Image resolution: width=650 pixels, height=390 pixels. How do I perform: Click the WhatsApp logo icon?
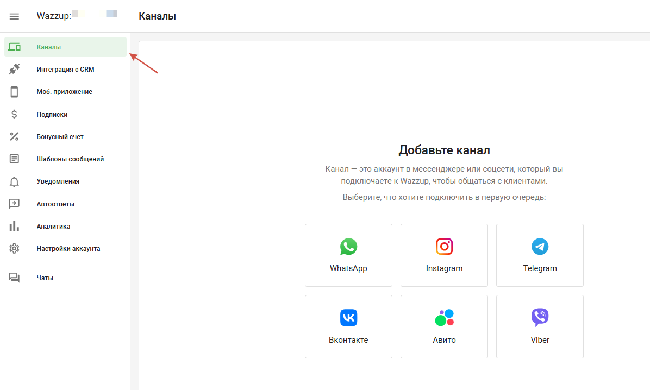click(x=348, y=247)
